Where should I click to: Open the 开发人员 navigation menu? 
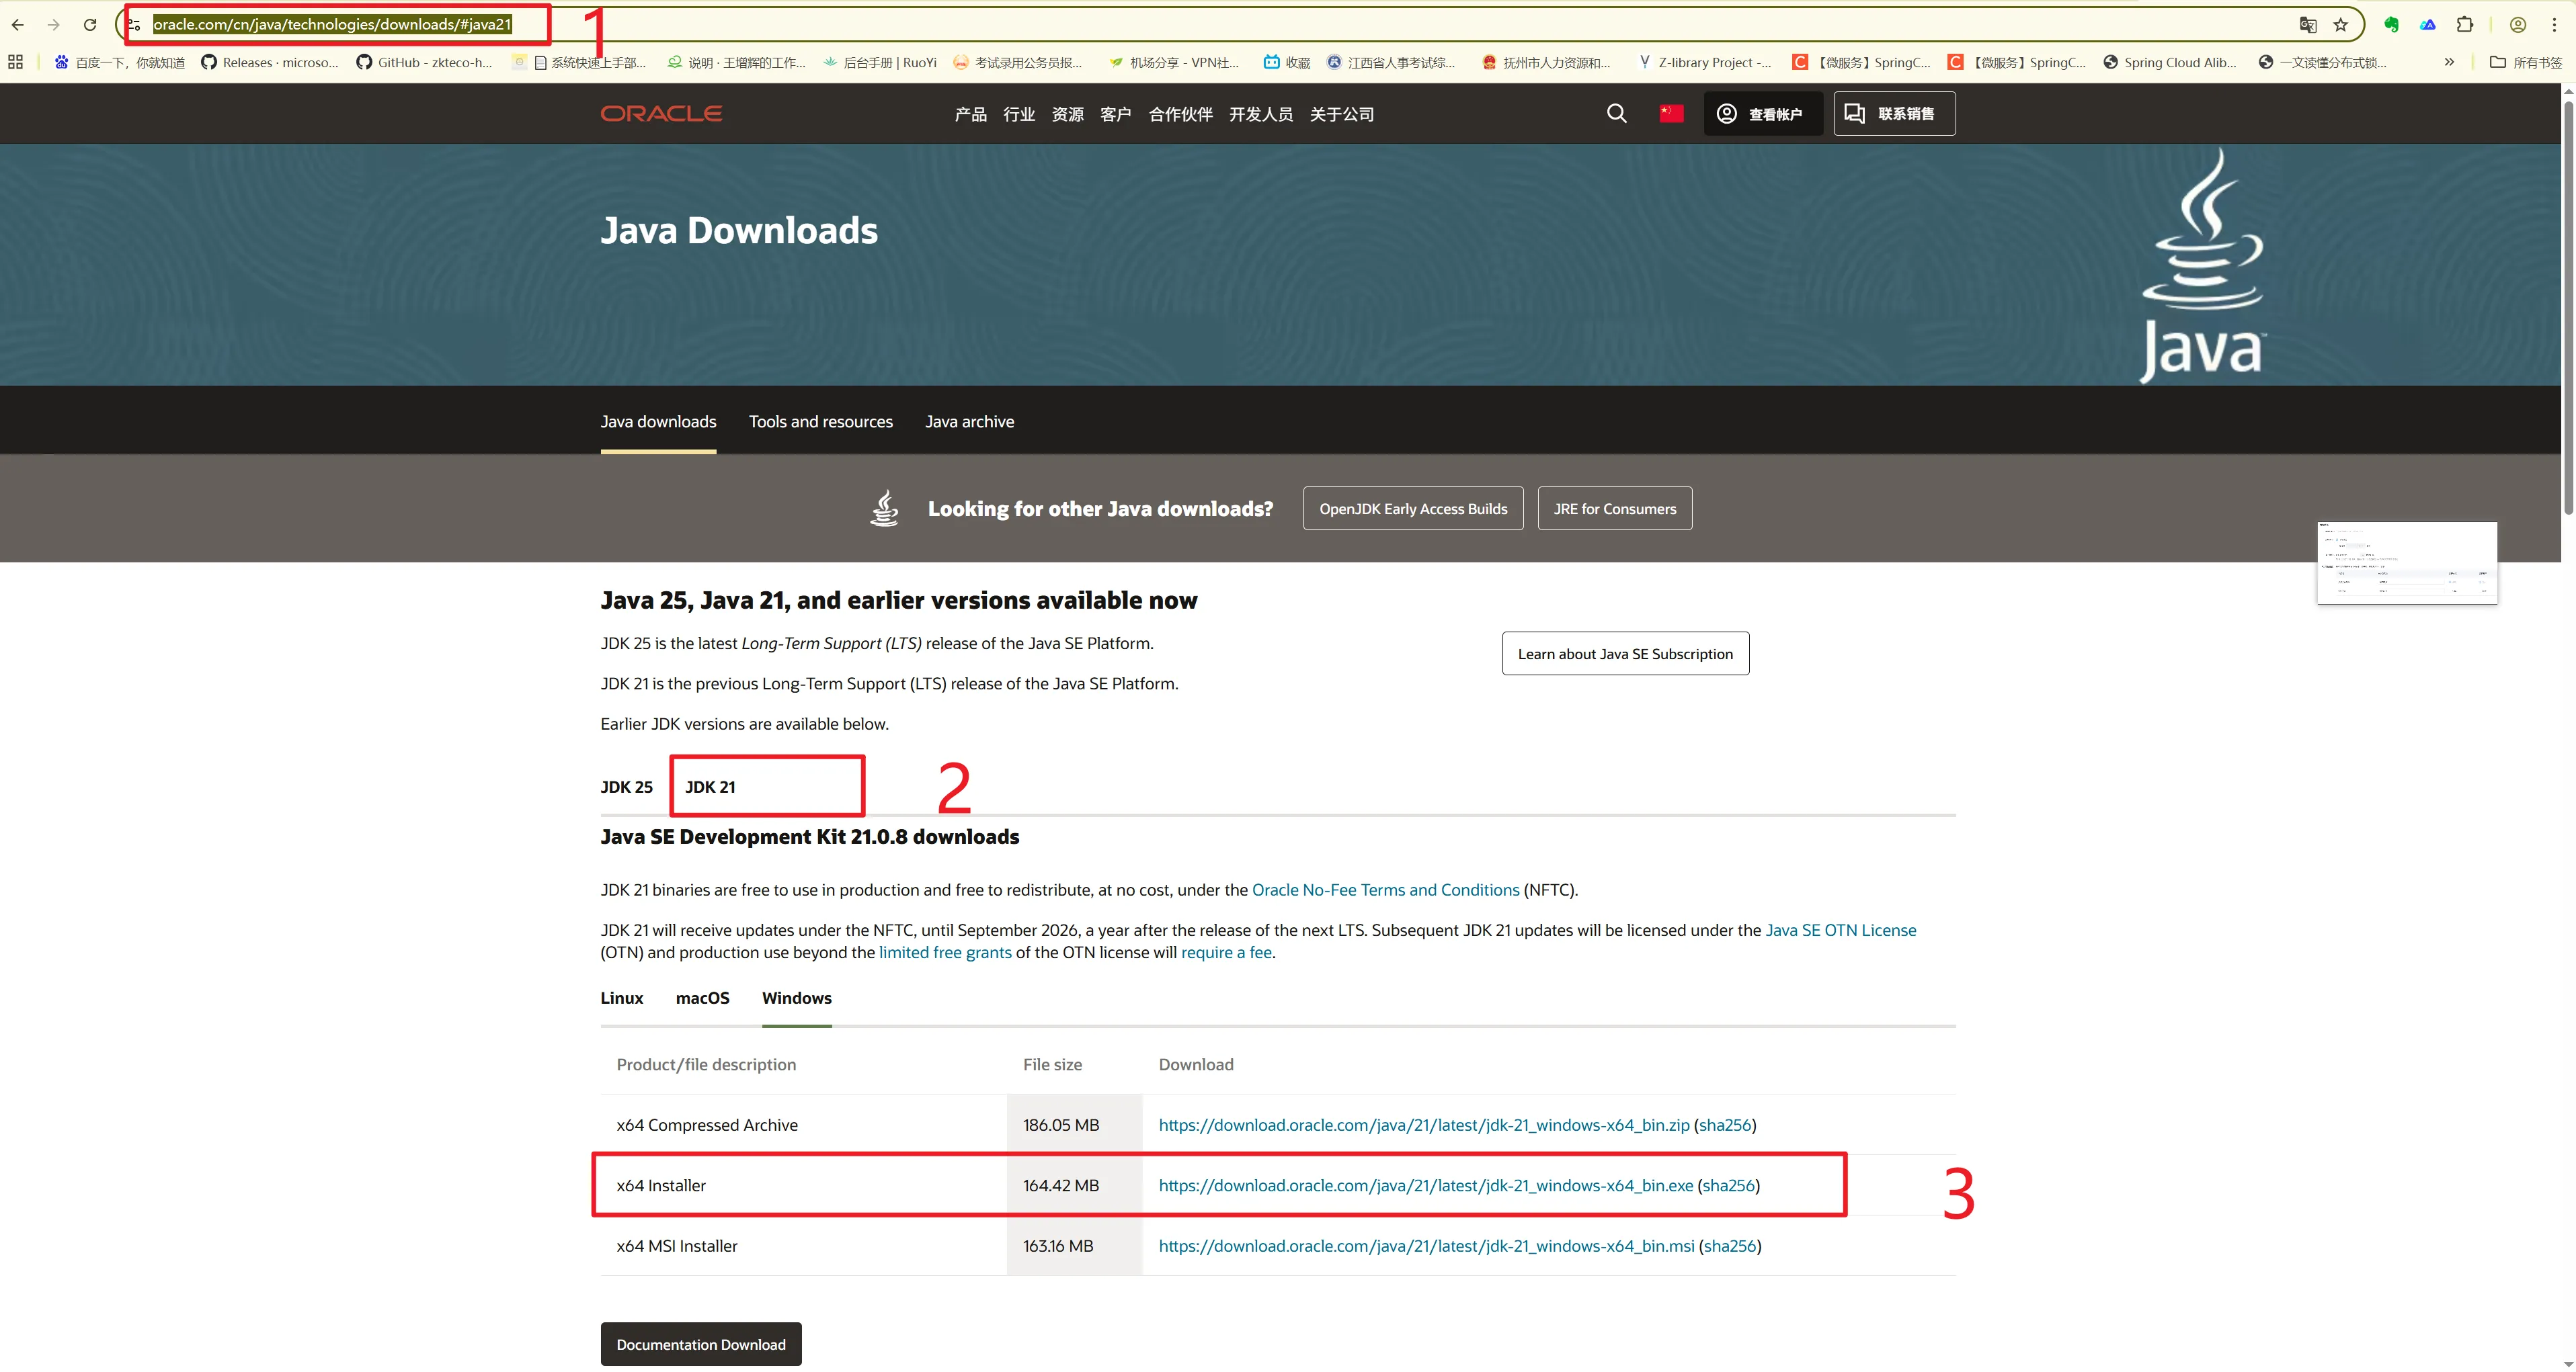(1261, 114)
